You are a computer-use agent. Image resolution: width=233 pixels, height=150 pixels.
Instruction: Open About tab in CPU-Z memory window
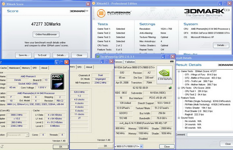(x=89, y=67)
